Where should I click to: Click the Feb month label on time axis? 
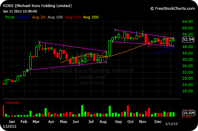click(x=24, y=122)
